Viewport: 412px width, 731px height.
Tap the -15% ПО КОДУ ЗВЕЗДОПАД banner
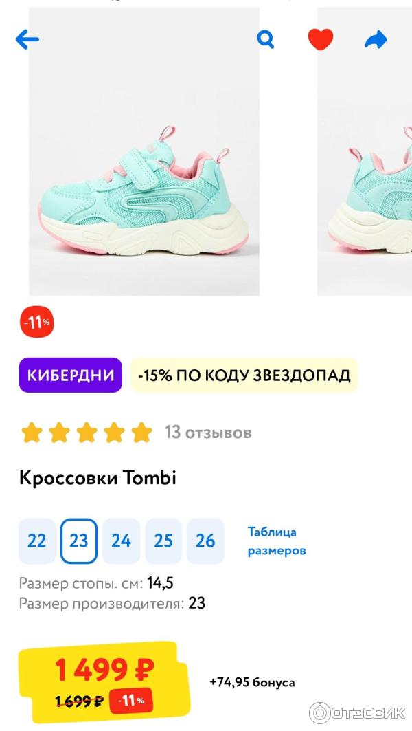point(244,375)
